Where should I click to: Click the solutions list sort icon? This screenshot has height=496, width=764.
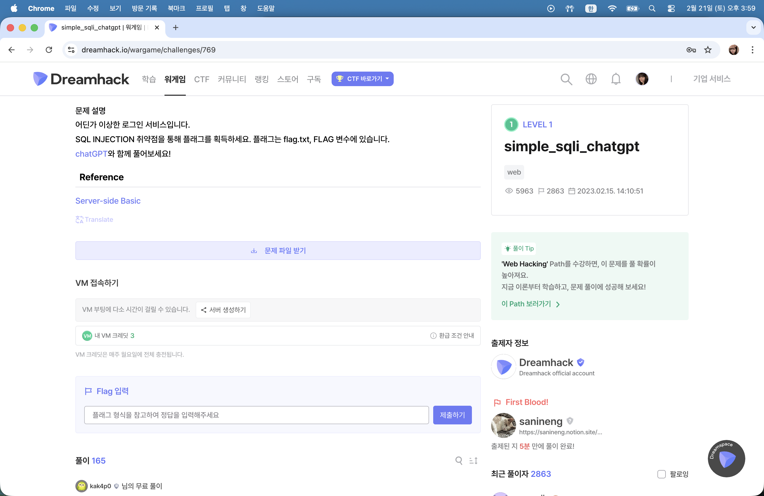coord(473,460)
